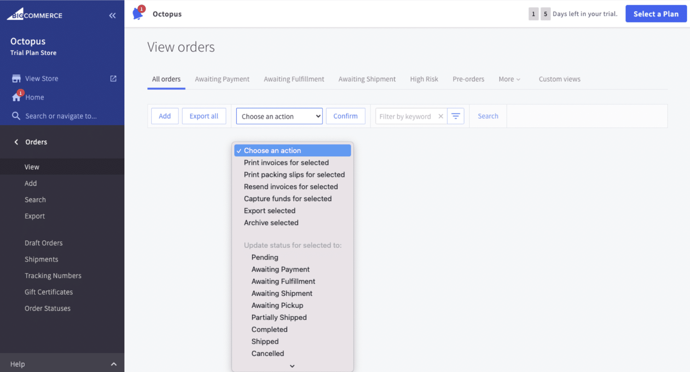Open Custom views tab
Screen dimensions: 690x372
click(560, 79)
